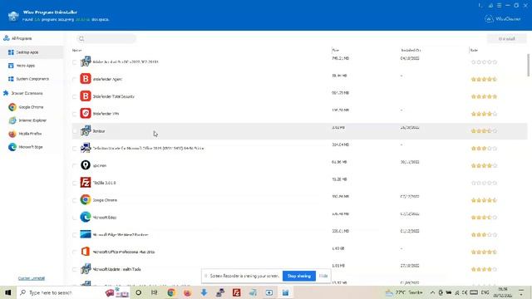Click the FileZilla empty star rating
The image size is (532, 299).
pos(484,183)
